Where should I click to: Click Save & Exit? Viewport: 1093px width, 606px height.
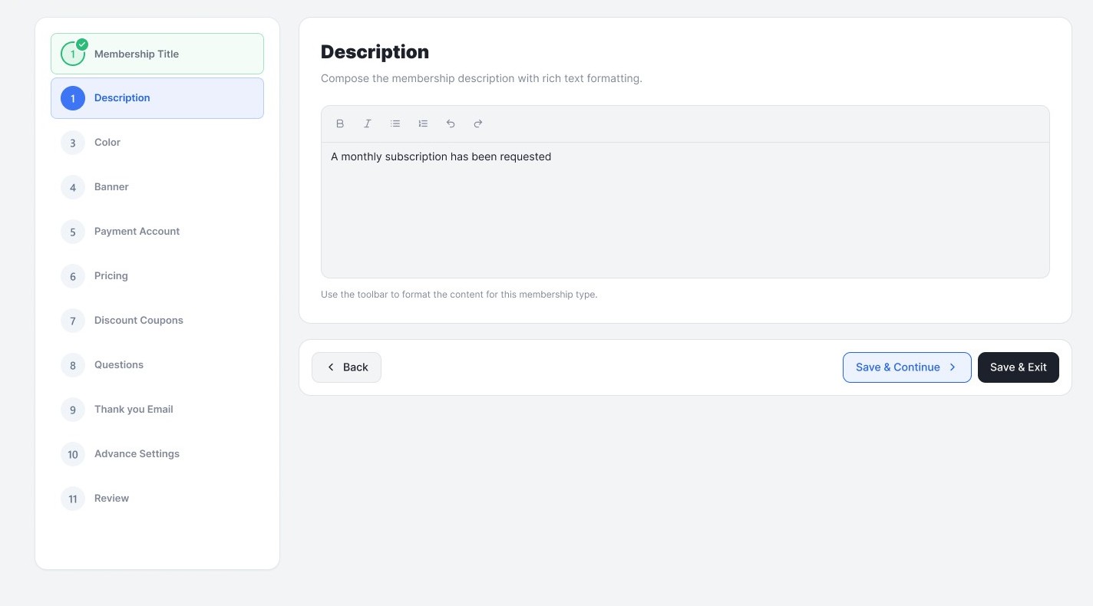pos(1018,367)
